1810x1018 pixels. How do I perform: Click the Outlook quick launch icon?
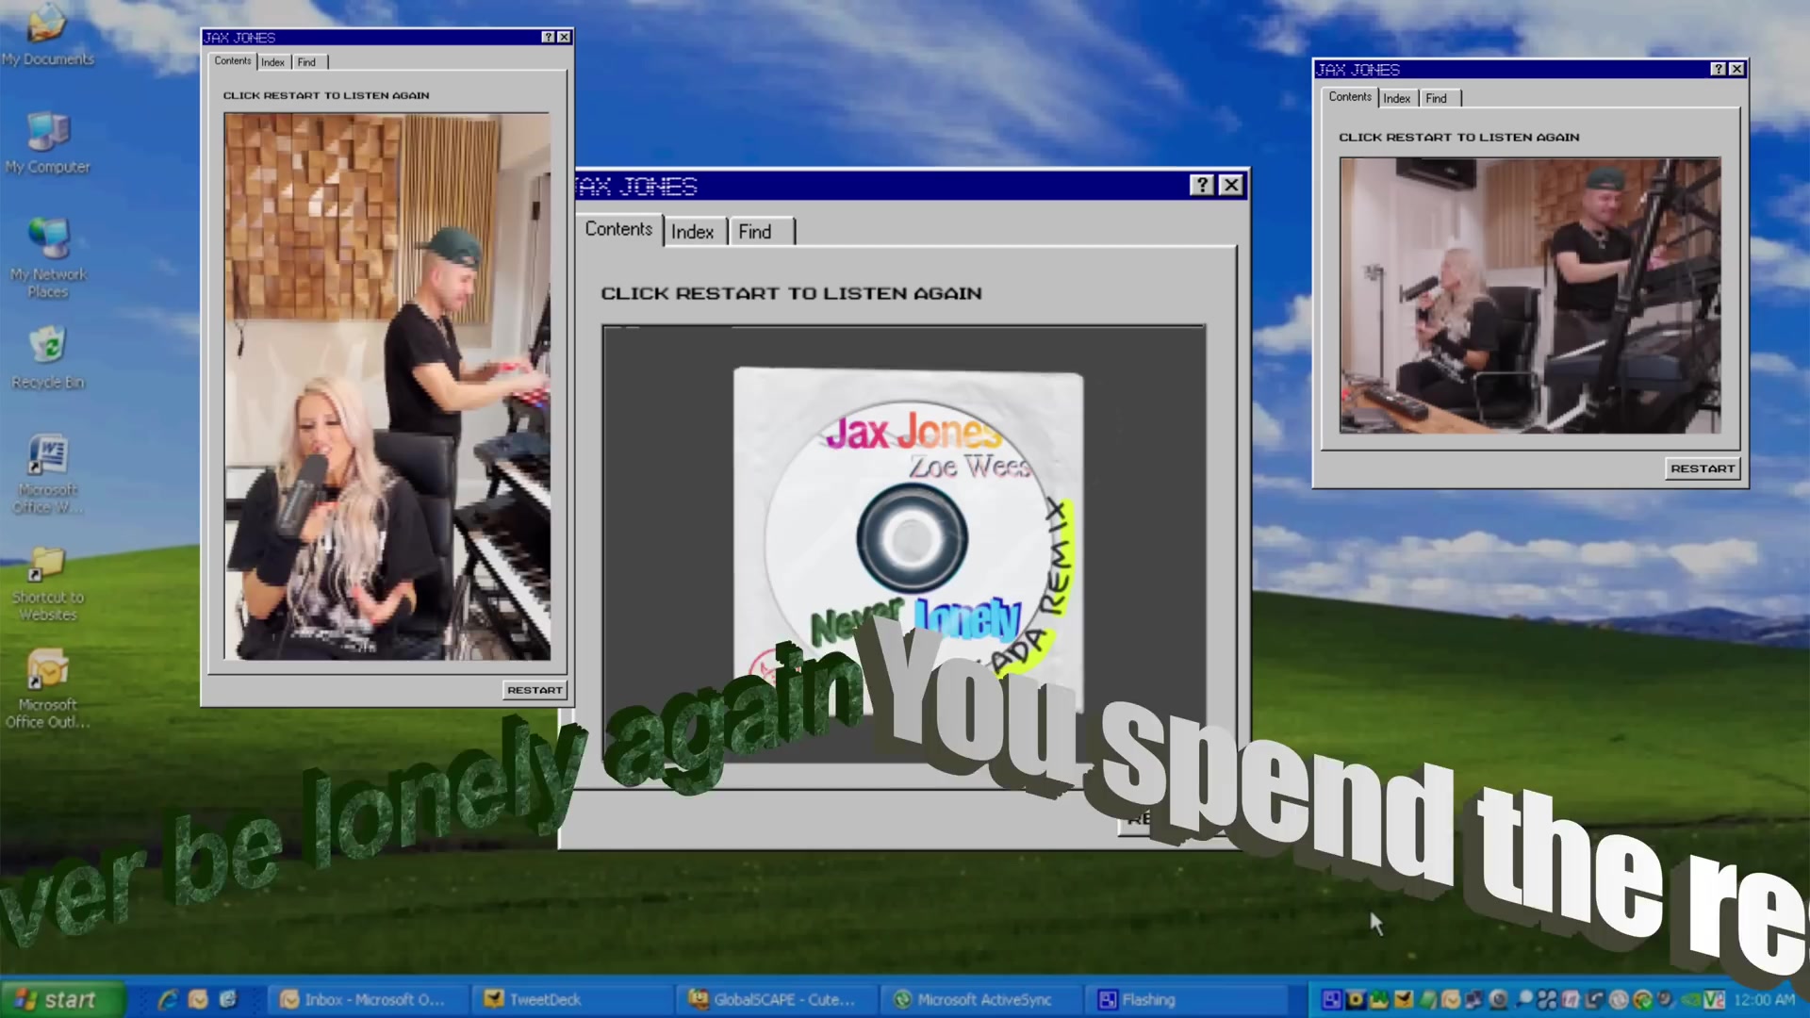click(x=198, y=999)
